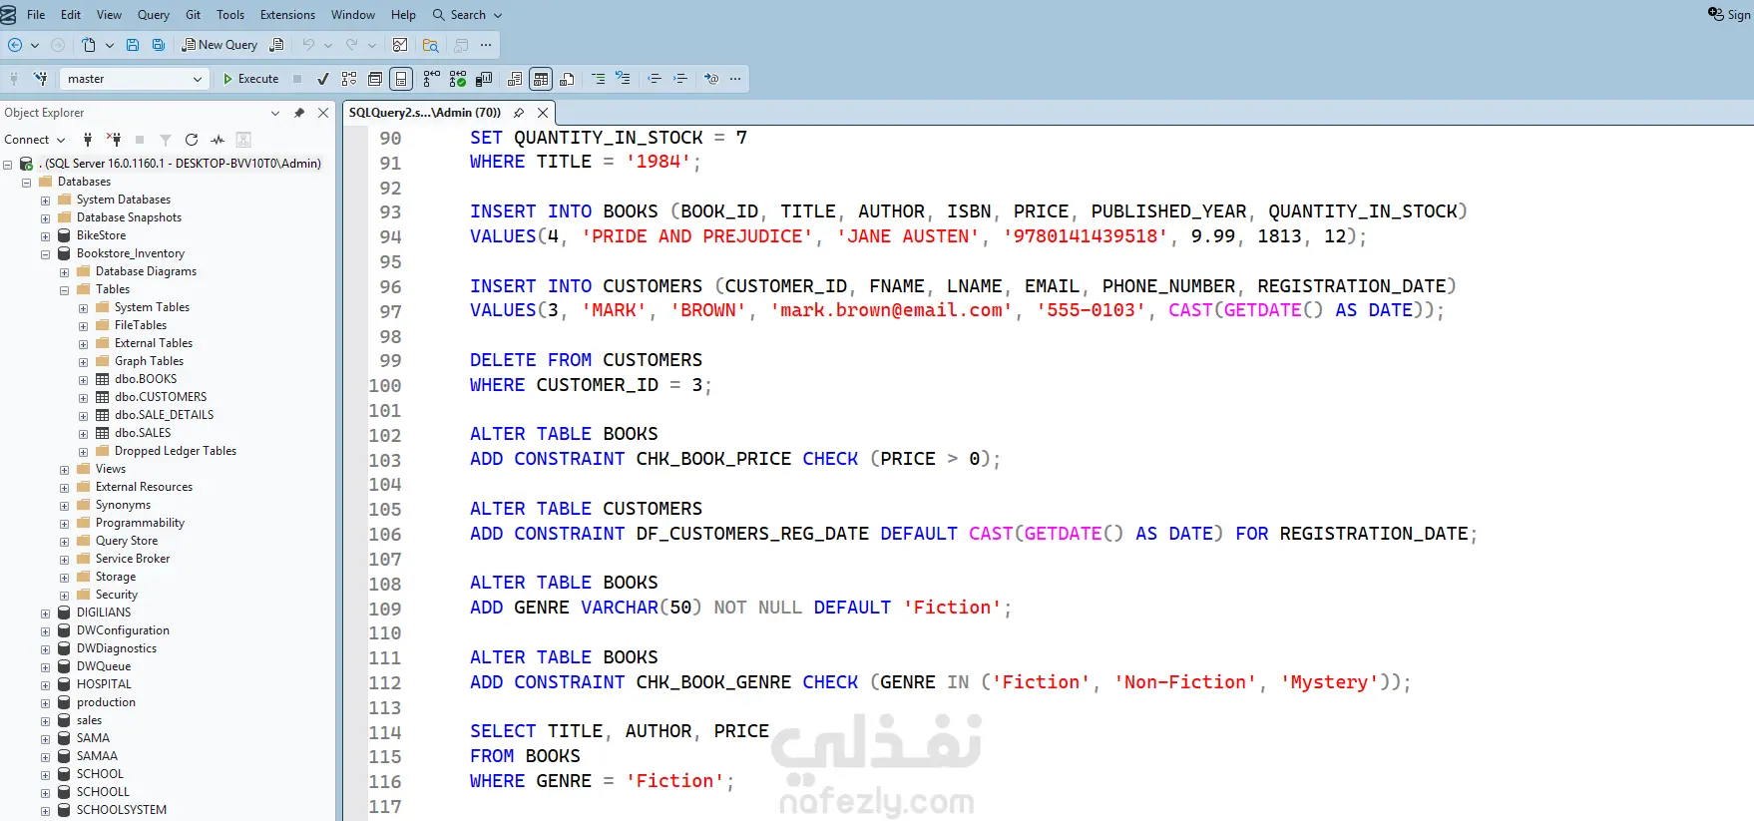Pin the SQLQuery2 tab
Screen dimensions: 1754x821
pos(519,113)
